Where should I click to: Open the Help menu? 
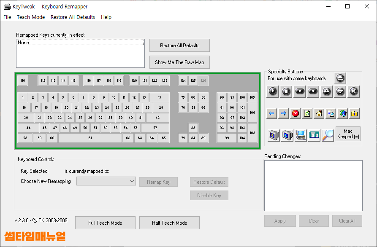[106, 17]
